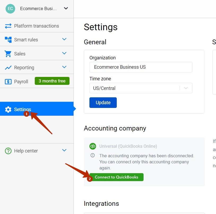Click the disconnected warning info icon
216x214 pixels.
click(x=93, y=155)
